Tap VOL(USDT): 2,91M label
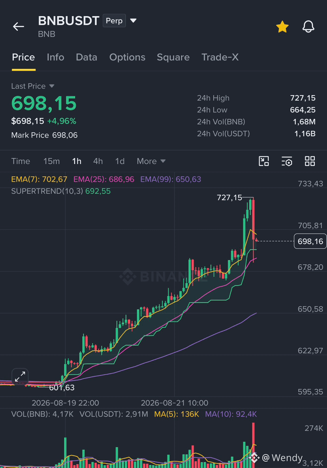This screenshot has width=327, height=468. (x=114, y=414)
